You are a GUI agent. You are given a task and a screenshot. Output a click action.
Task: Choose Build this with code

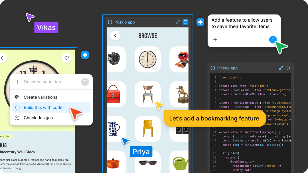click(51, 108)
